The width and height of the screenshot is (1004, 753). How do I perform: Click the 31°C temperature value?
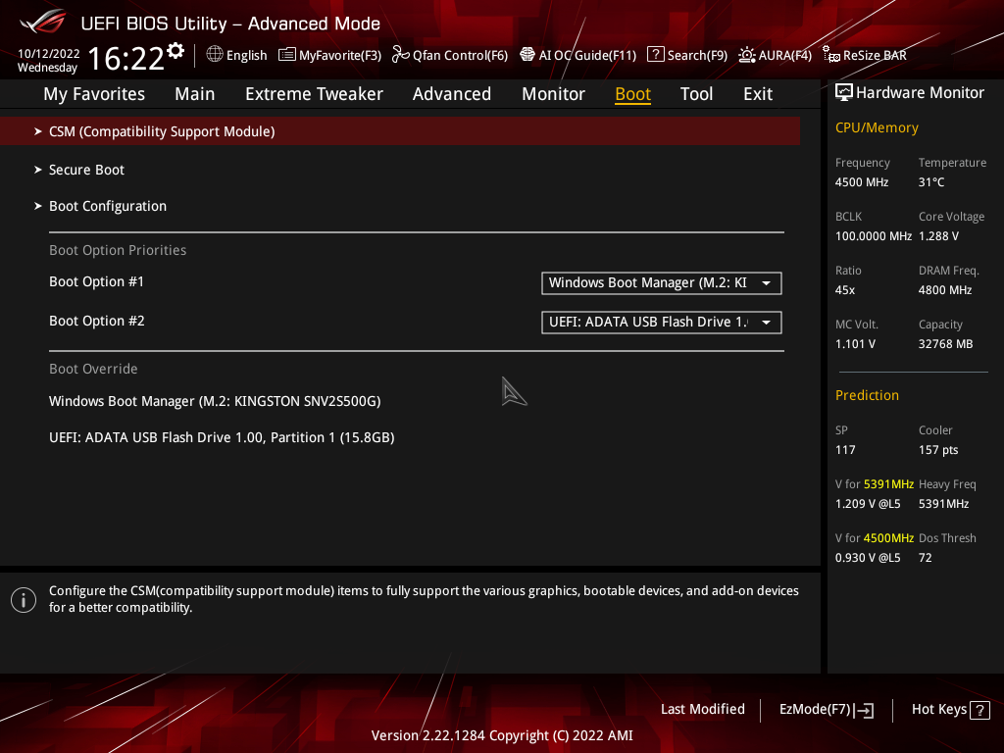pos(931,182)
